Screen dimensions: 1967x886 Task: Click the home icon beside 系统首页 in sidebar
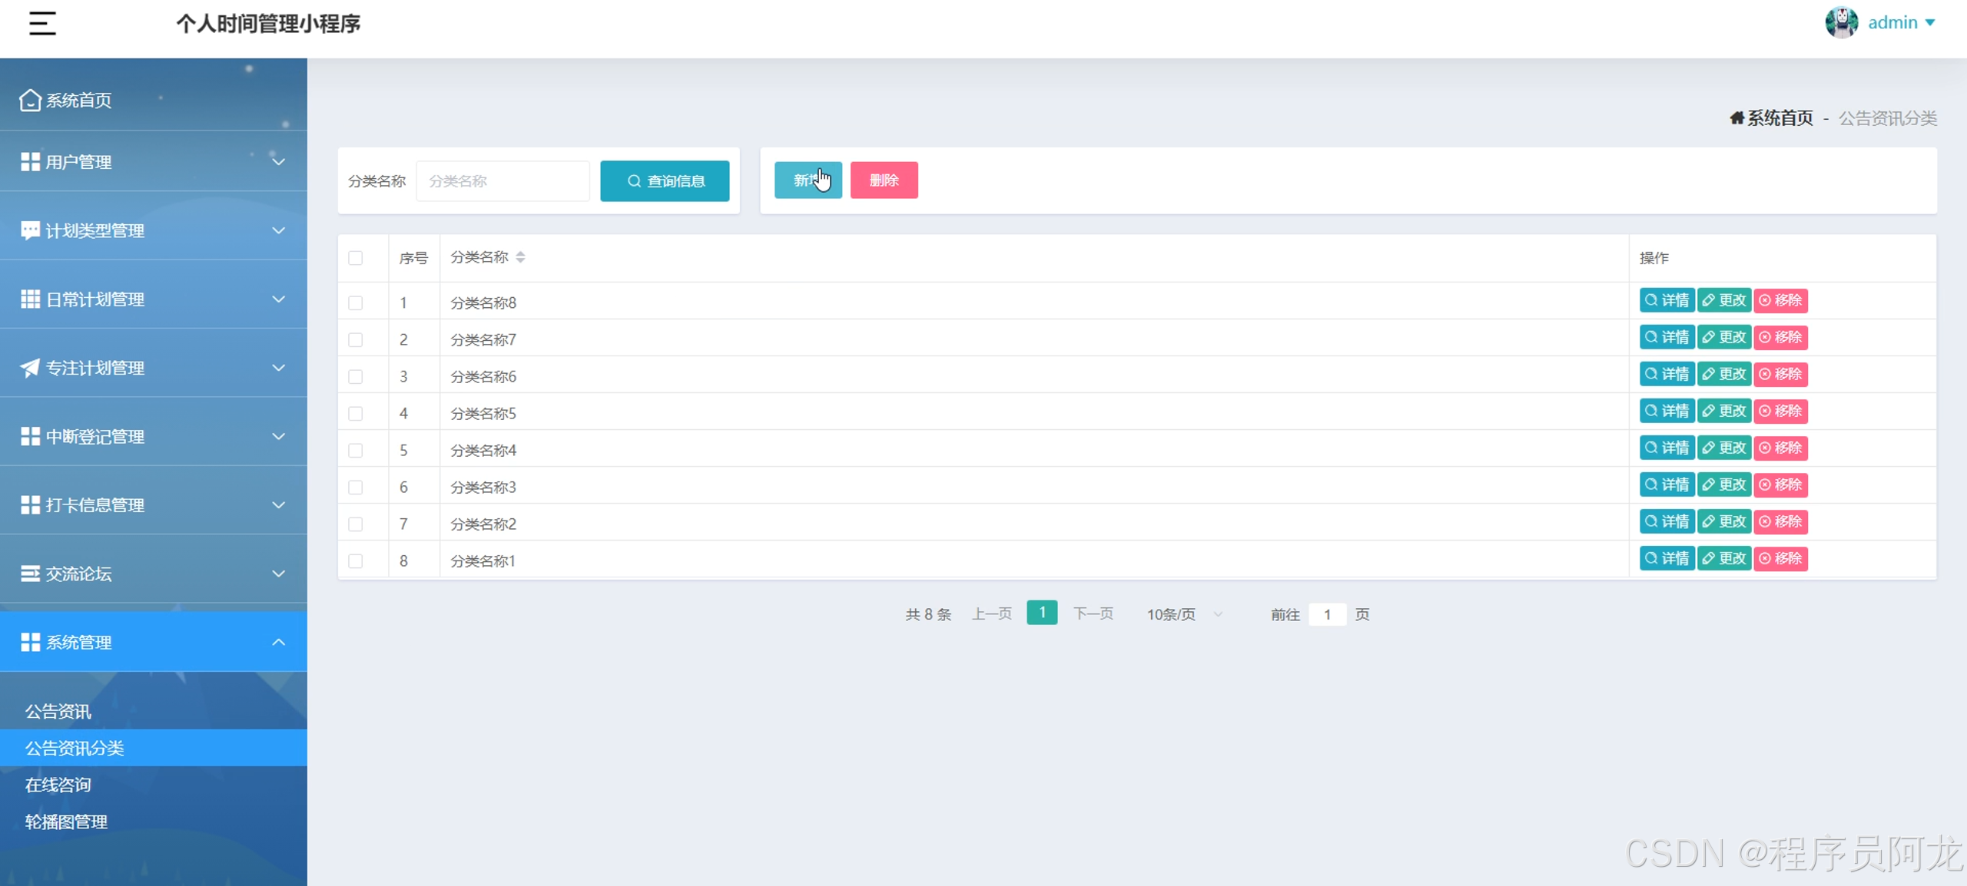30,101
